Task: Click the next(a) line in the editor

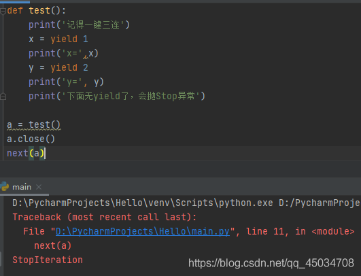Action: (x=26, y=154)
